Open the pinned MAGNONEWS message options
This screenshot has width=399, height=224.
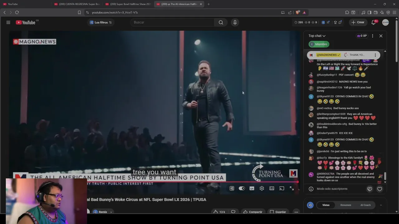tap(375, 55)
